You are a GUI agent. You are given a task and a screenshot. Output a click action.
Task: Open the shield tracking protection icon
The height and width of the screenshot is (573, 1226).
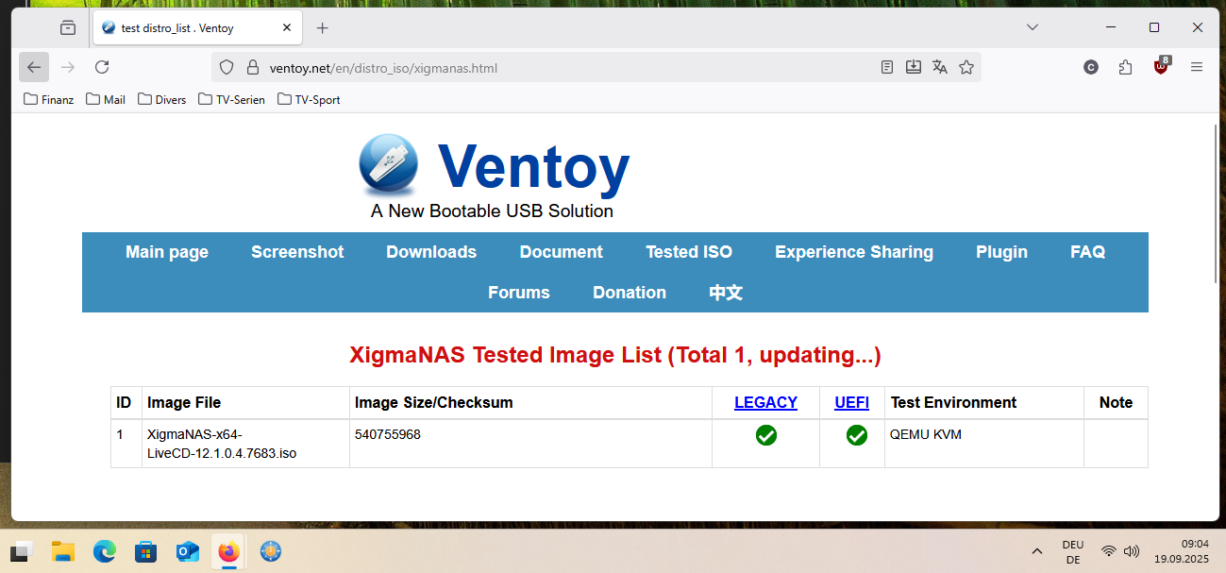(227, 67)
